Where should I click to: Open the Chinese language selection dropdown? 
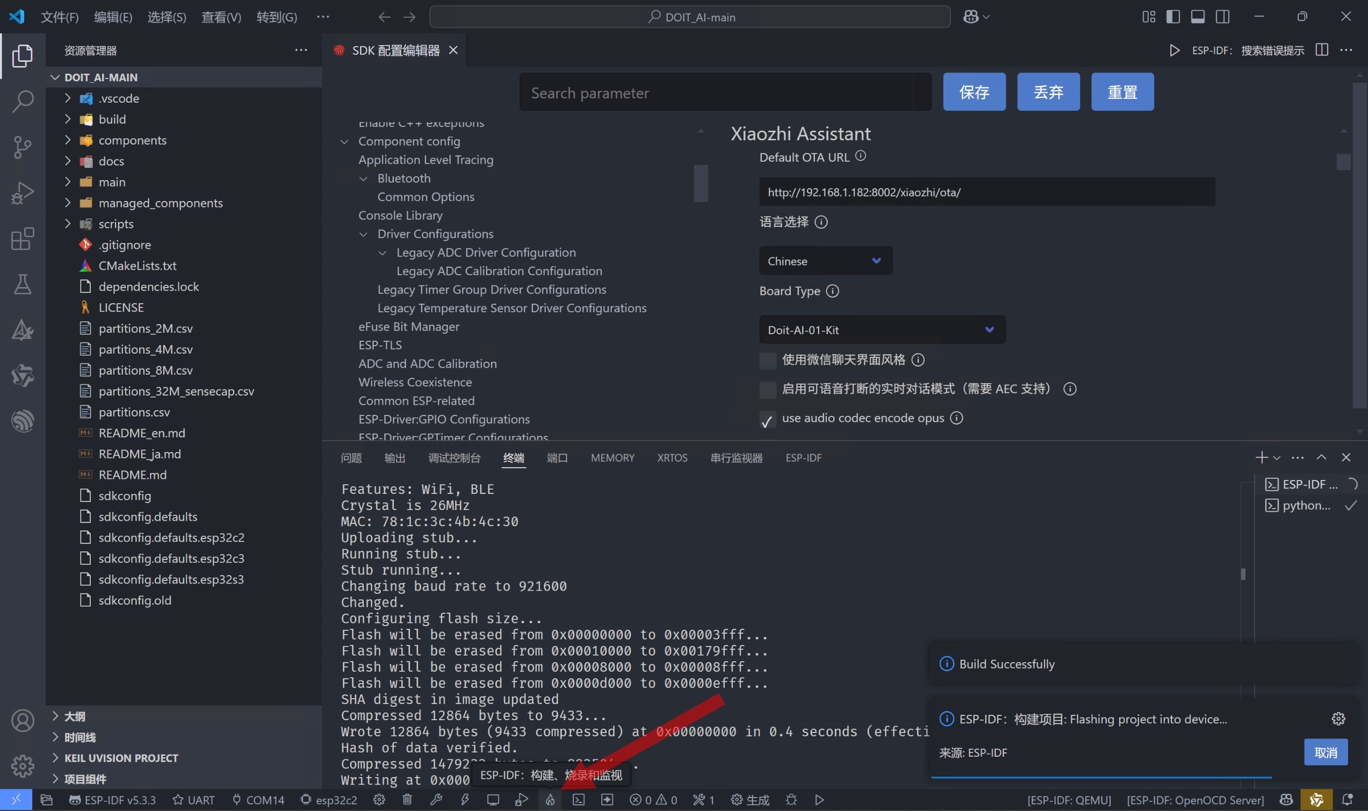(825, 261)
